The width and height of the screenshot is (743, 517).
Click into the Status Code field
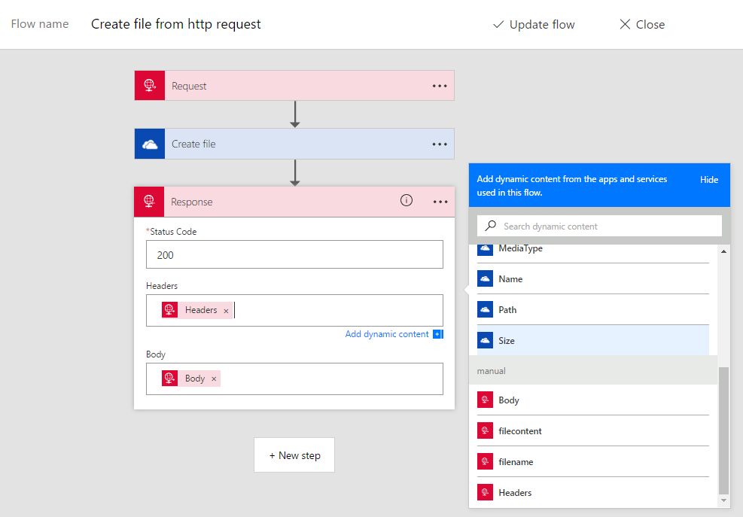[x=294, y=255]
